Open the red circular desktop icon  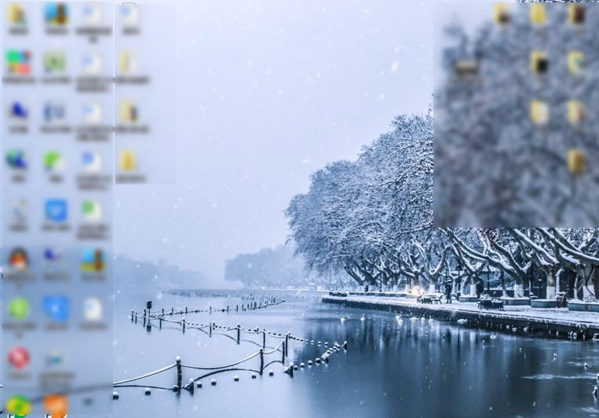coord(19,358)
